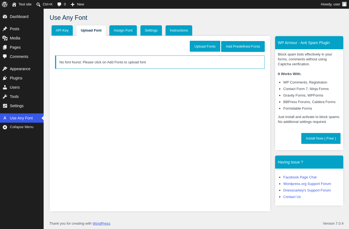Click New in the admin bar
Viewport: 349px width, 229px height.
(80, 4)
